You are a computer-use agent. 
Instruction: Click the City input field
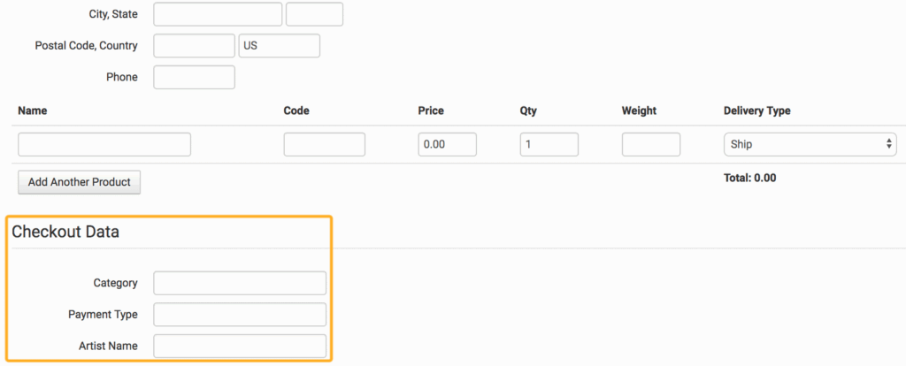coord(218,14)
